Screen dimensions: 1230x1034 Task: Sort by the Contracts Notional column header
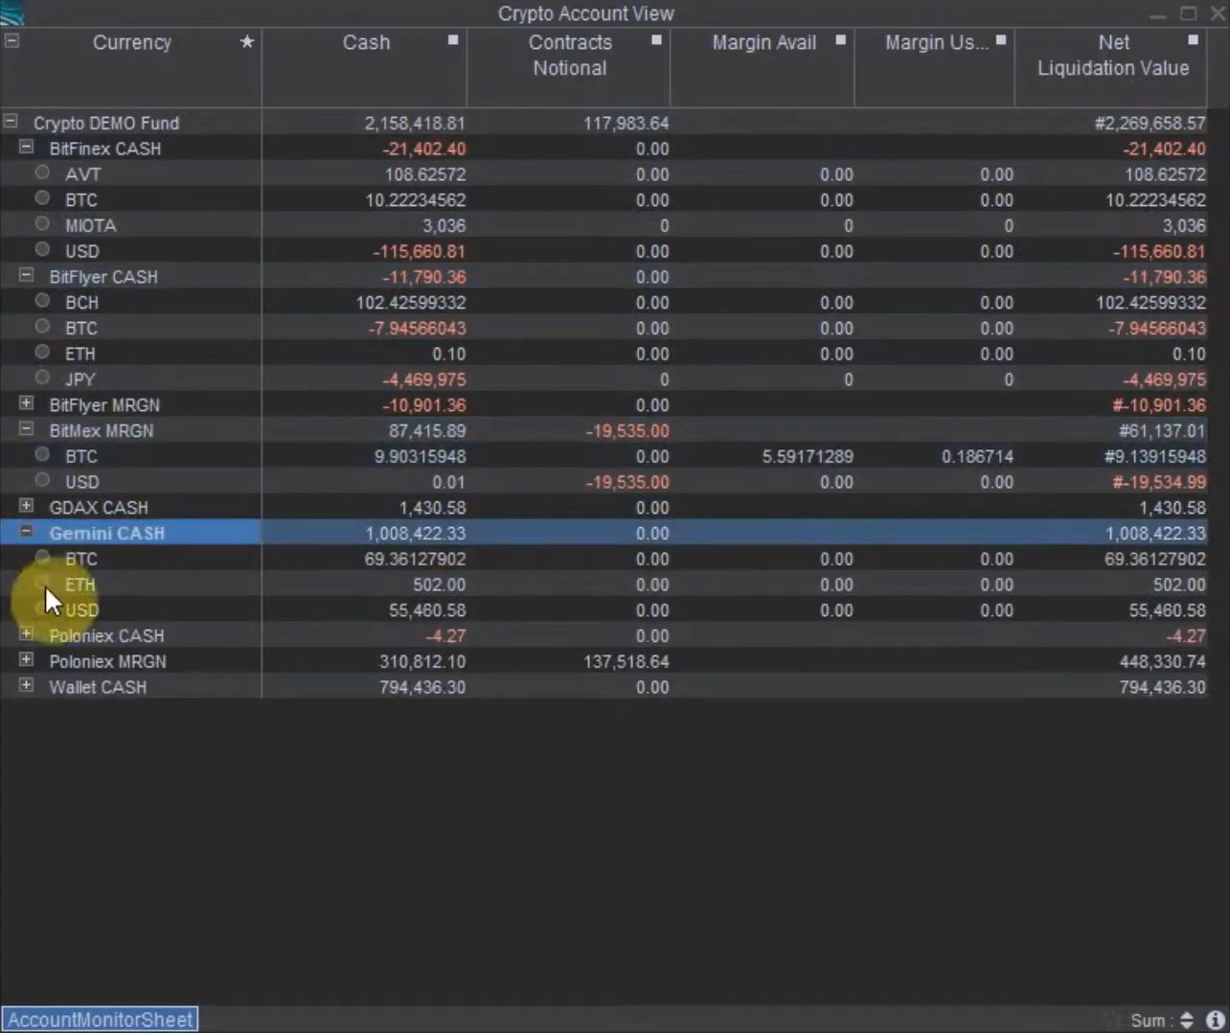[x=570, y=56]
